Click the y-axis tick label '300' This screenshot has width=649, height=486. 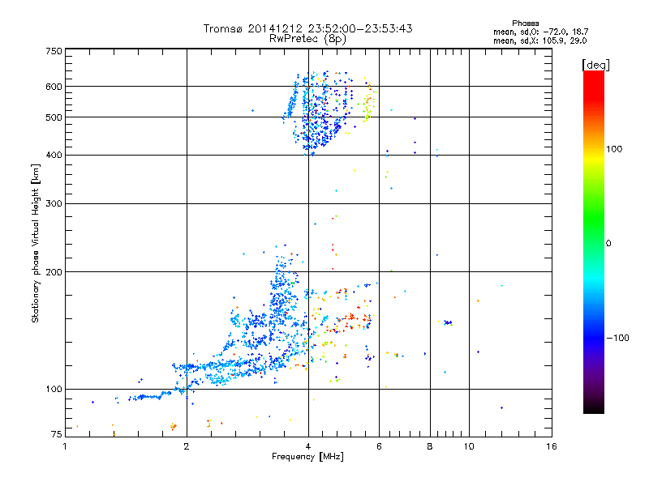click(54, 204)
